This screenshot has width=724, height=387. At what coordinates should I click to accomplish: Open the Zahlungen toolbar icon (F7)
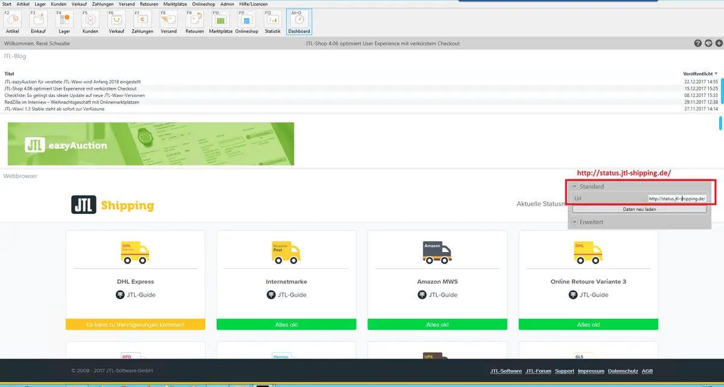[142, 22]
